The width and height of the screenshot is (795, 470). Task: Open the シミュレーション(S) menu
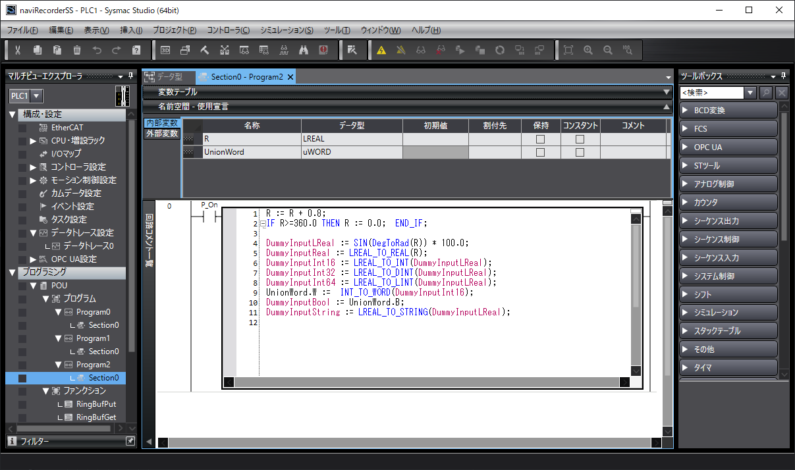287,30
